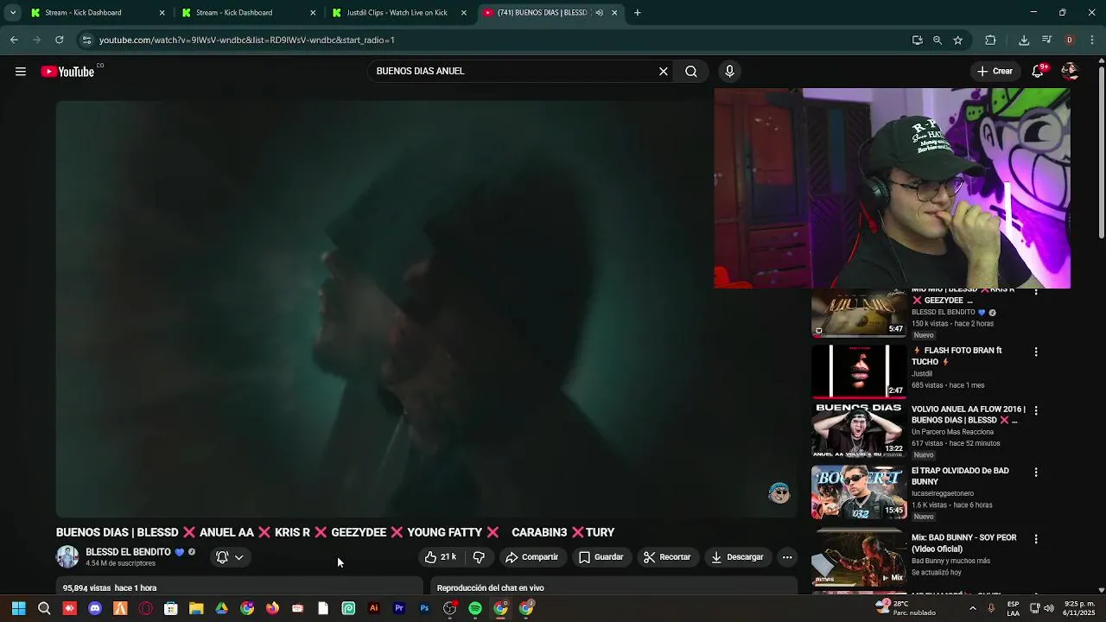Open channel notification preferences dropdown
This screenshot has width=1106, height=622.
230,557
